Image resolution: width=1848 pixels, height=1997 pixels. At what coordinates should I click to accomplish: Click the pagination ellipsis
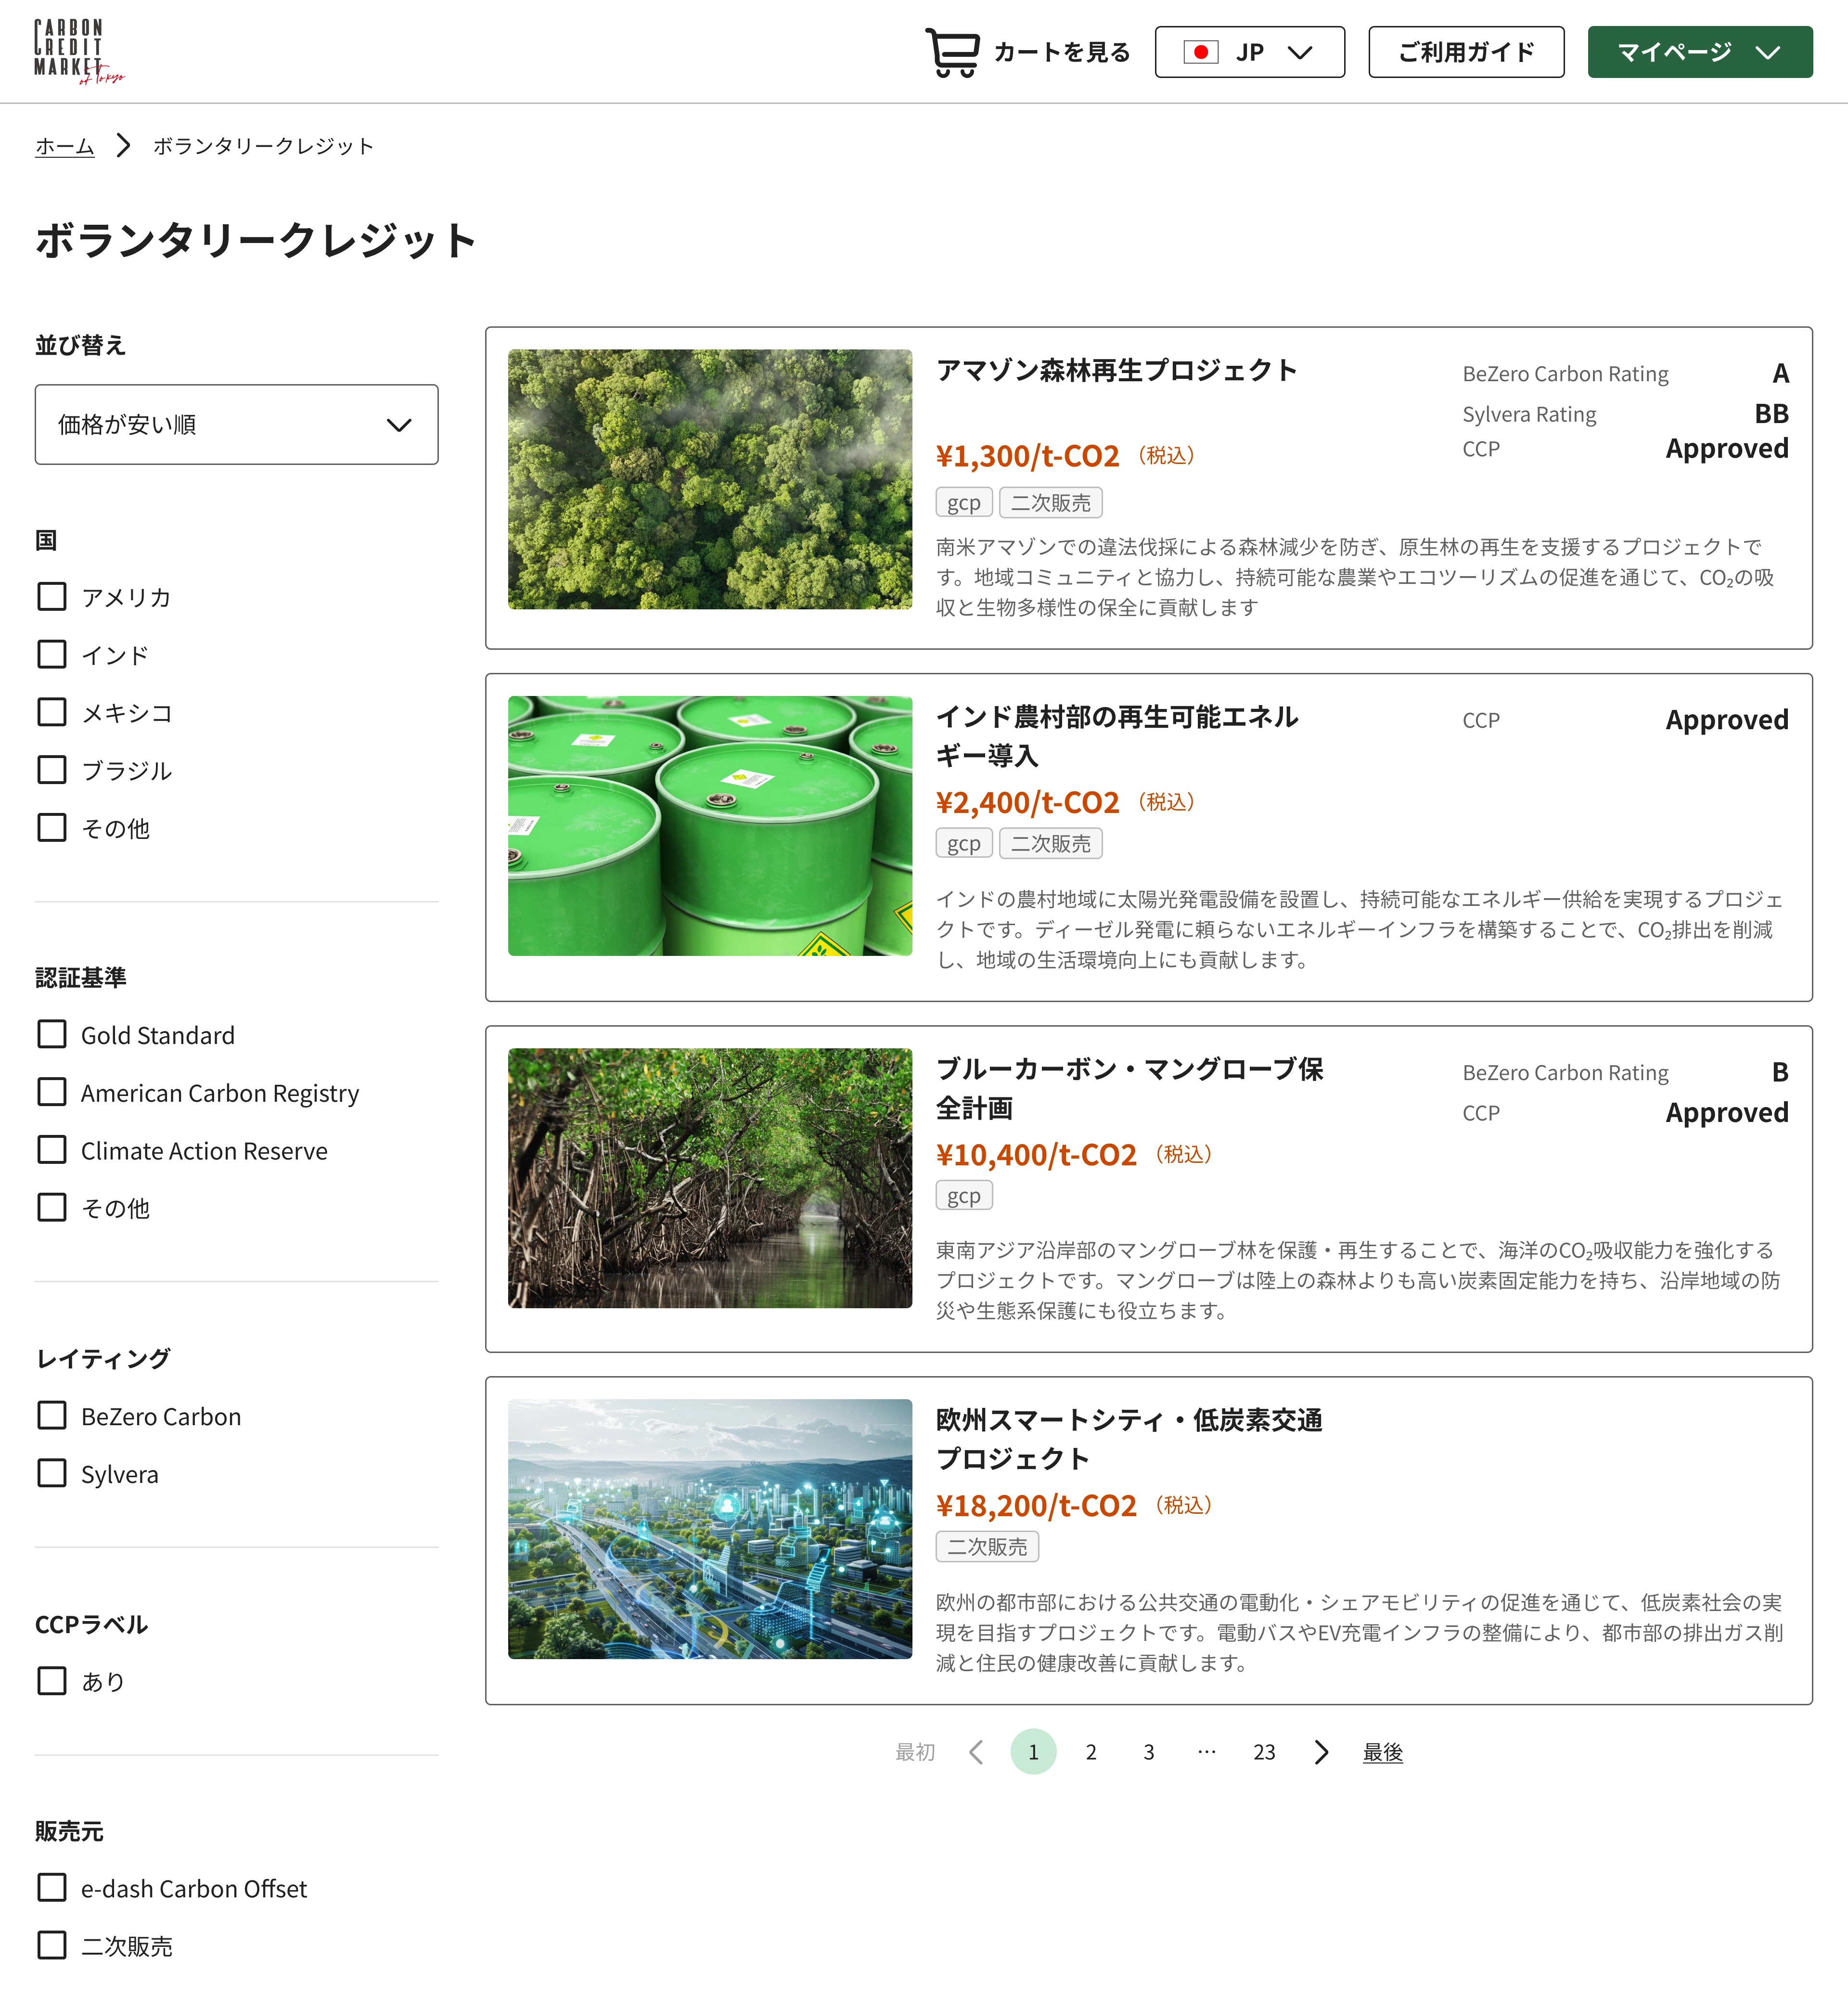pyautogui.click(x=1207, y=1752)
